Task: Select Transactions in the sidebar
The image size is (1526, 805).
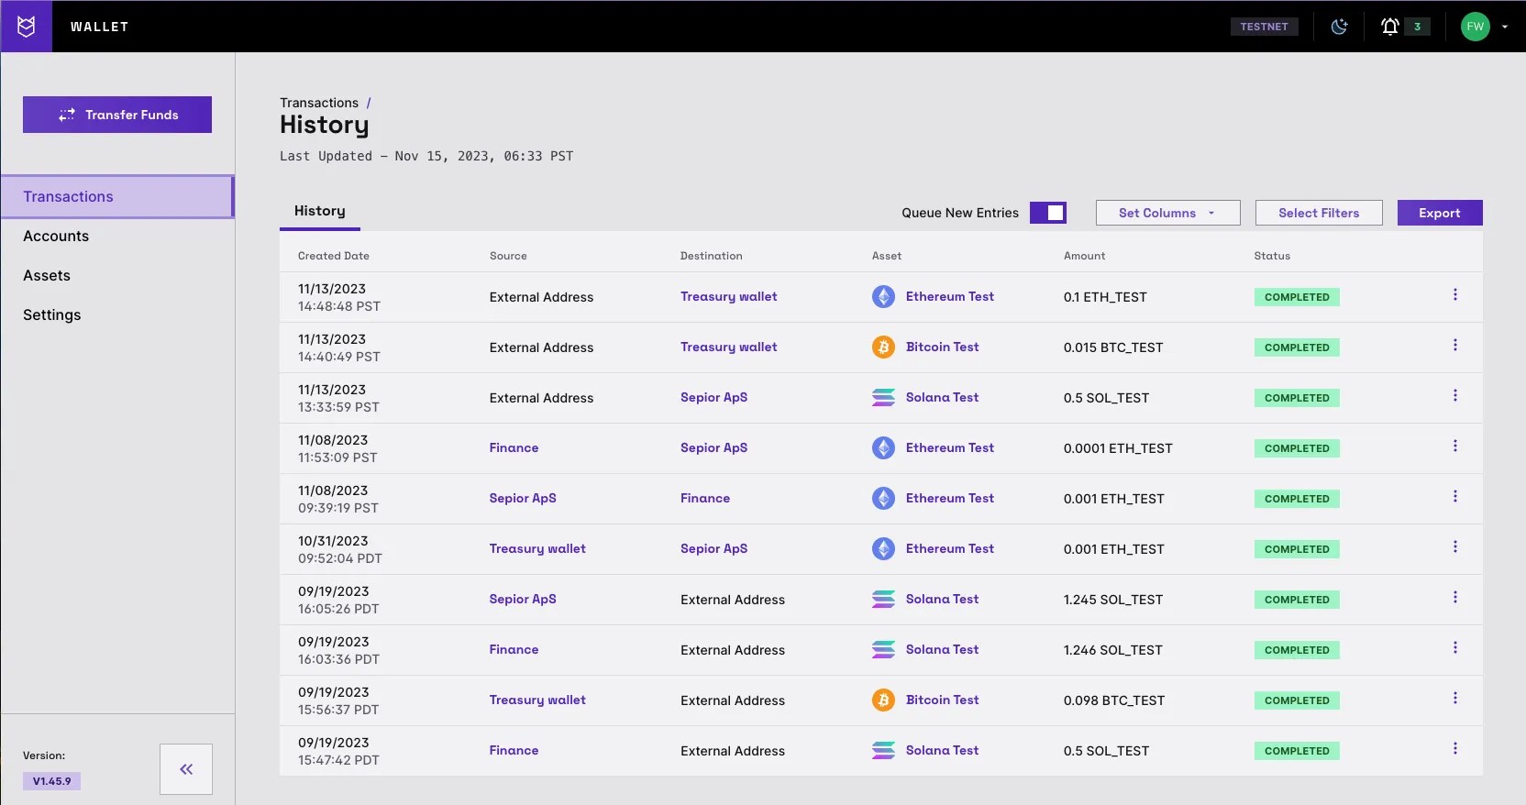Action: click(117, 196)
